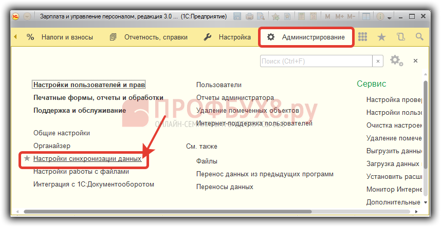Click the vertical scrollbar thumb
This screenshot has width=441, height=227.
click(x=426, y=125)
